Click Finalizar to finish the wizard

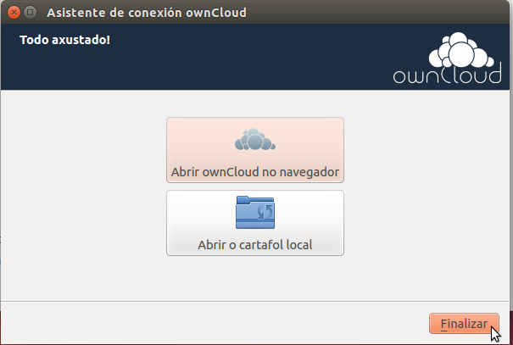(x=464, y=324)
